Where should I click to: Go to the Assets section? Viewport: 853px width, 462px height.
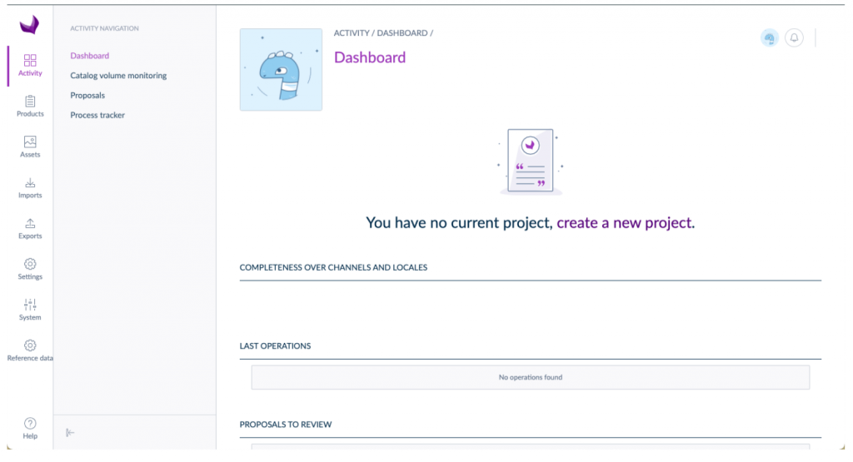pos(30,147)
